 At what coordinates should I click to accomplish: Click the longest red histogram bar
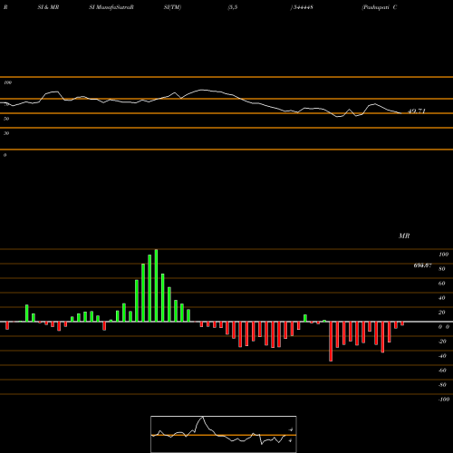(x=331, y=342)
